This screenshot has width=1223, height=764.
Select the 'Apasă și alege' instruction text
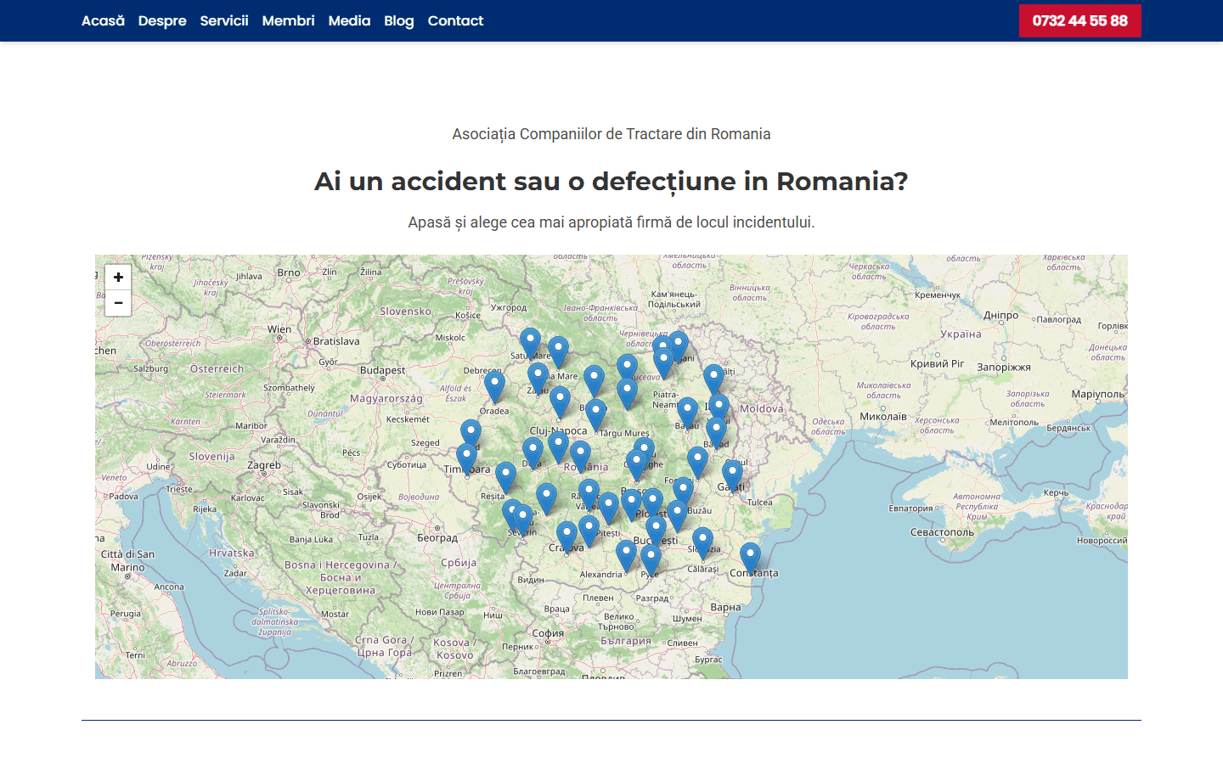[611, 222]
